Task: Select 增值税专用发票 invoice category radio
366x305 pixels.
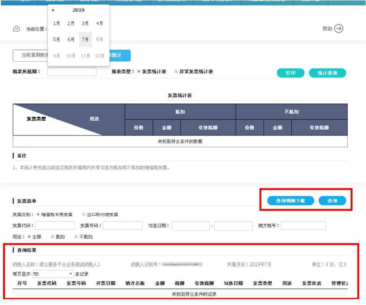Action: (38, 214)
